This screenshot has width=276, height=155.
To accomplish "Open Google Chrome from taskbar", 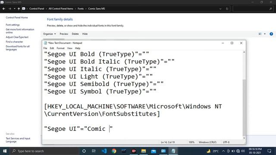I will (114, 151).
